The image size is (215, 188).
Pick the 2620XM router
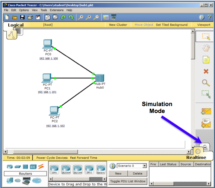coord(66,169)
